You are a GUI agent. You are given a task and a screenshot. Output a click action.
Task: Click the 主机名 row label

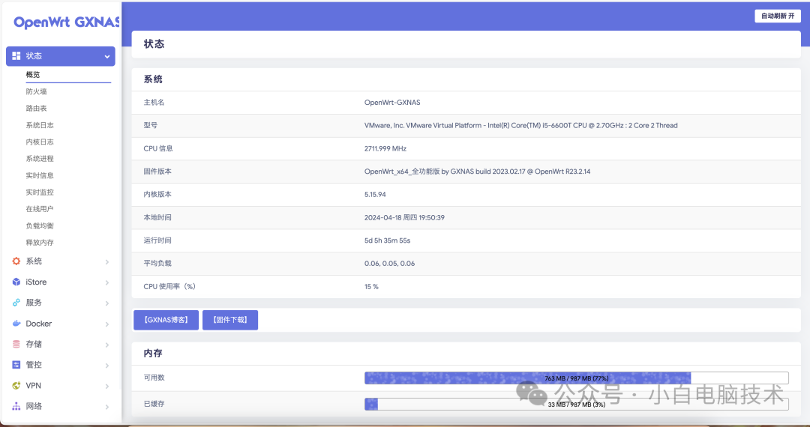(x=154, y=103)
